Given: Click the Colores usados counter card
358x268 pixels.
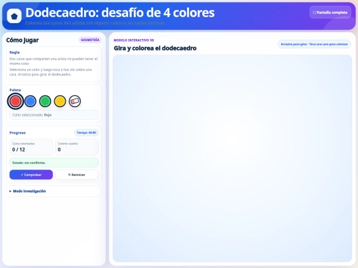Looking at the screenshot, I should click(77, 147).
